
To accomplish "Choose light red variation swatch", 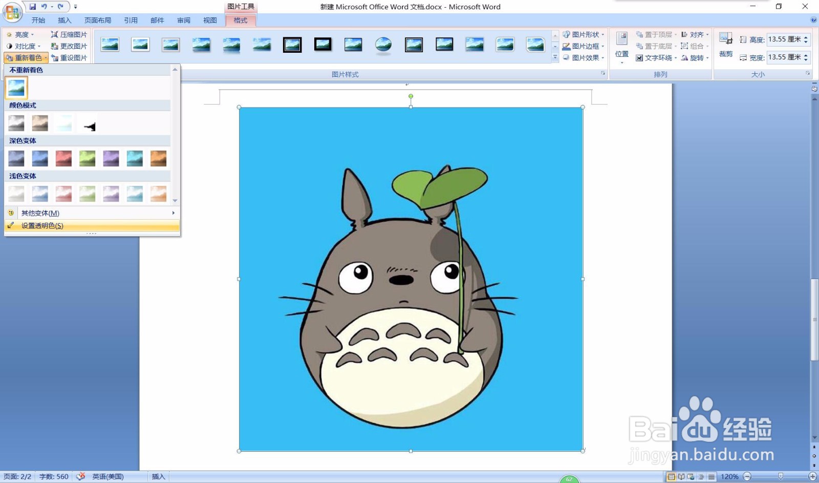I will (63, 194).
